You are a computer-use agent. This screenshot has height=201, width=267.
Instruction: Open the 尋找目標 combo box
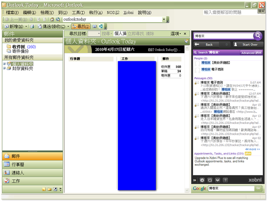point(94,34)
